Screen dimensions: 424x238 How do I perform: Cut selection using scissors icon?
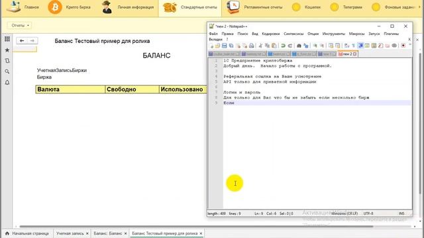pyautogui.click(x=260, y=46)
